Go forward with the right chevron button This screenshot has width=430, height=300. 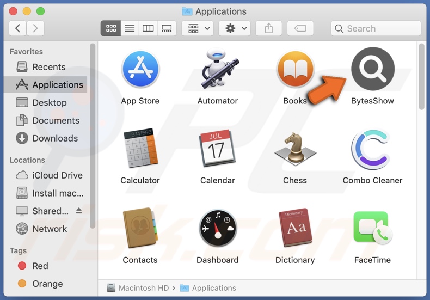pos(35,28)
